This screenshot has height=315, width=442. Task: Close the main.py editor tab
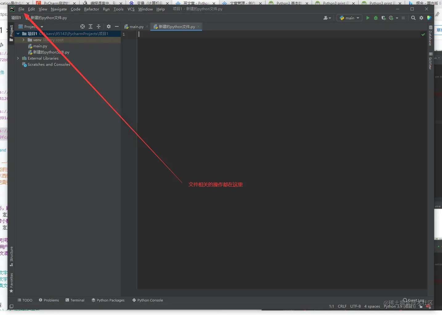click(x=147, y=27)
